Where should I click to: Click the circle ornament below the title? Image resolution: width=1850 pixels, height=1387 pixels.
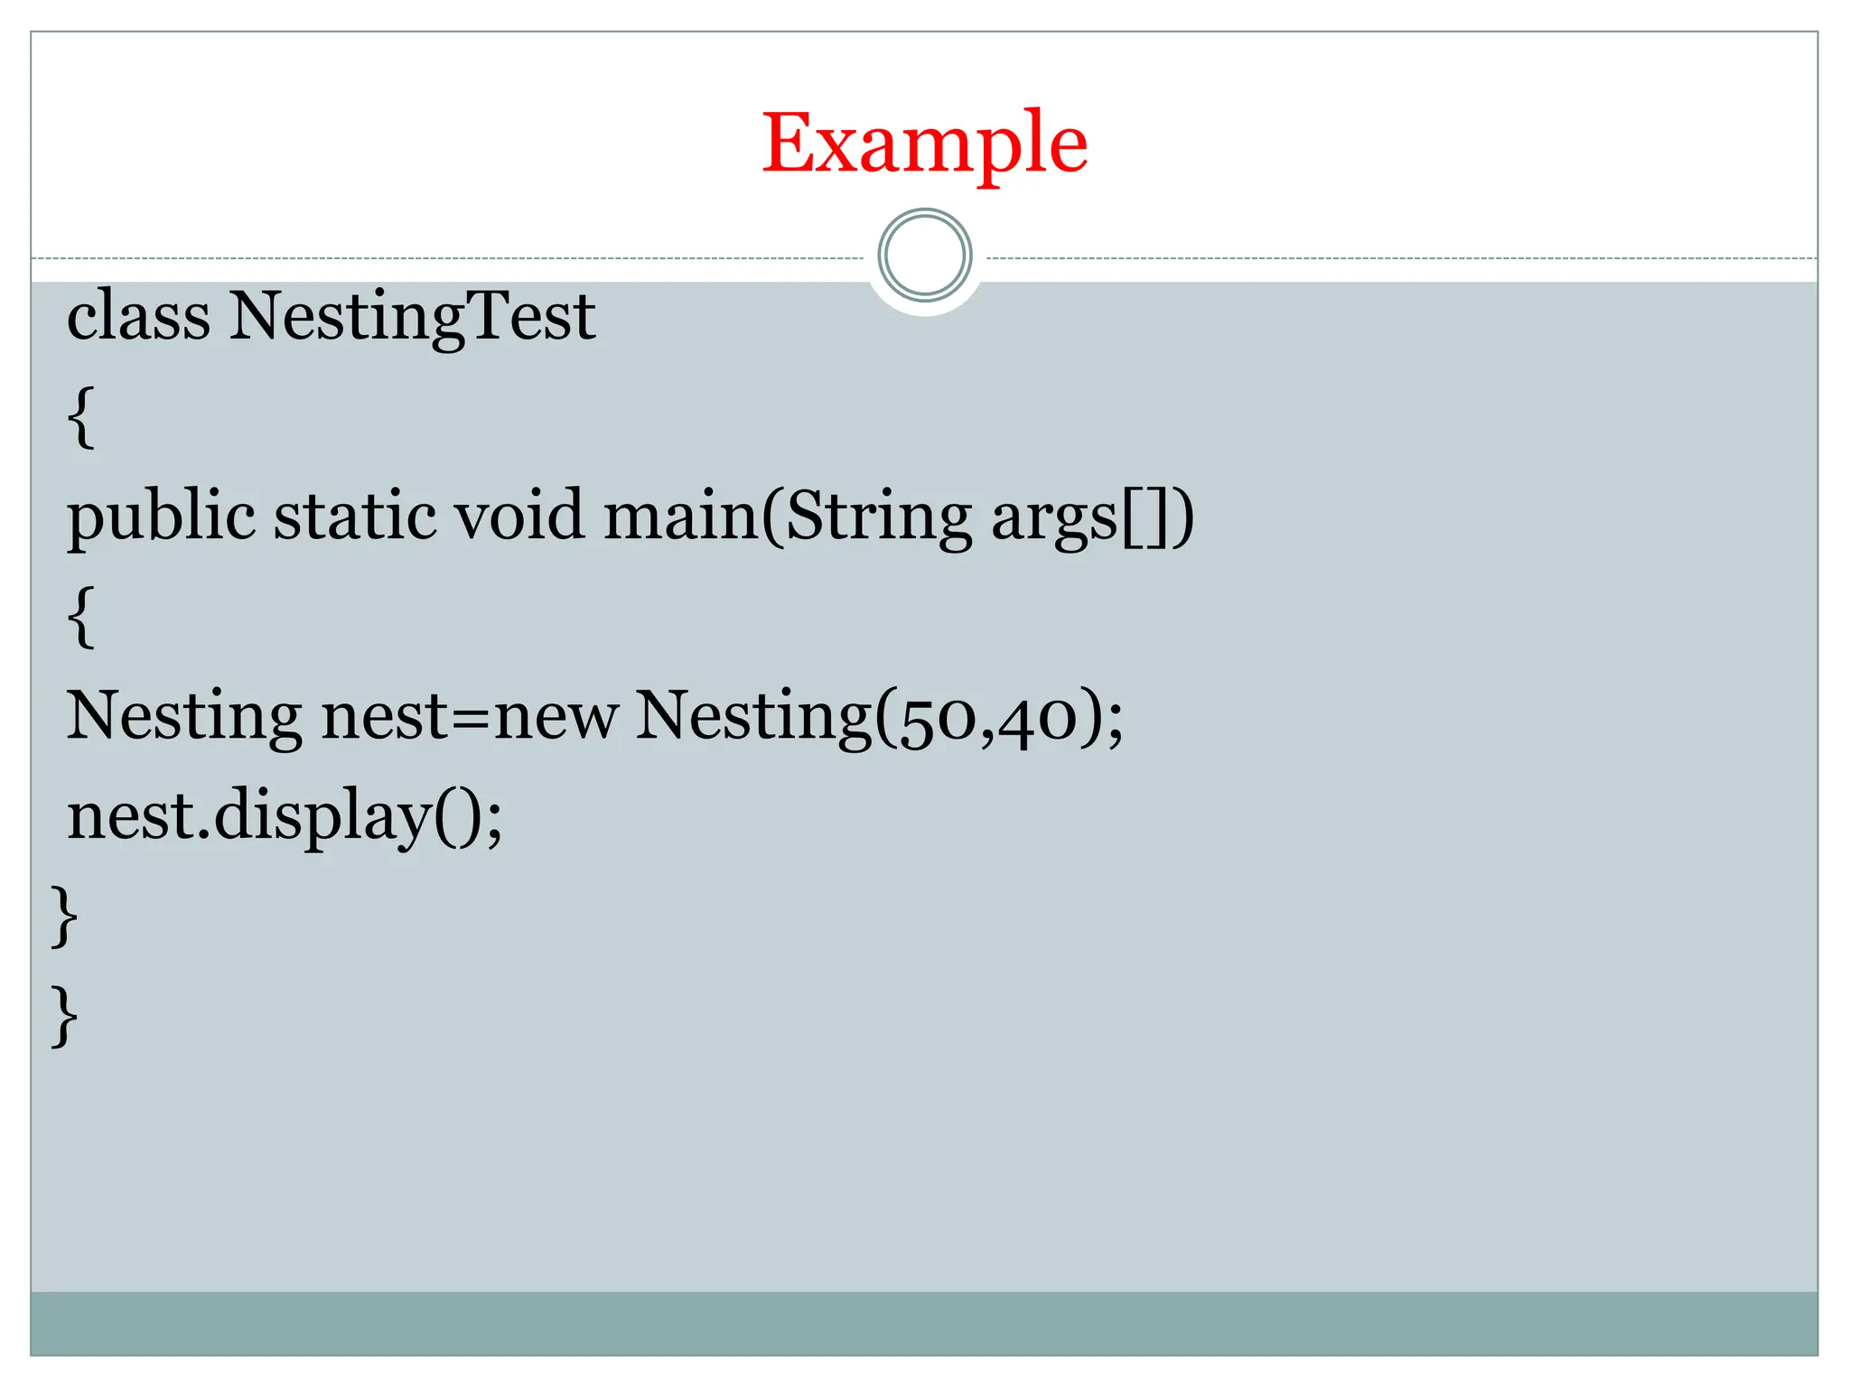(x=924, y=256)
